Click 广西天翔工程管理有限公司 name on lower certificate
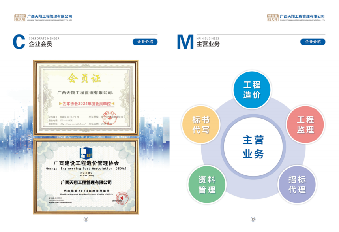Viewport: 339px width, 232px height. point(86,182)
